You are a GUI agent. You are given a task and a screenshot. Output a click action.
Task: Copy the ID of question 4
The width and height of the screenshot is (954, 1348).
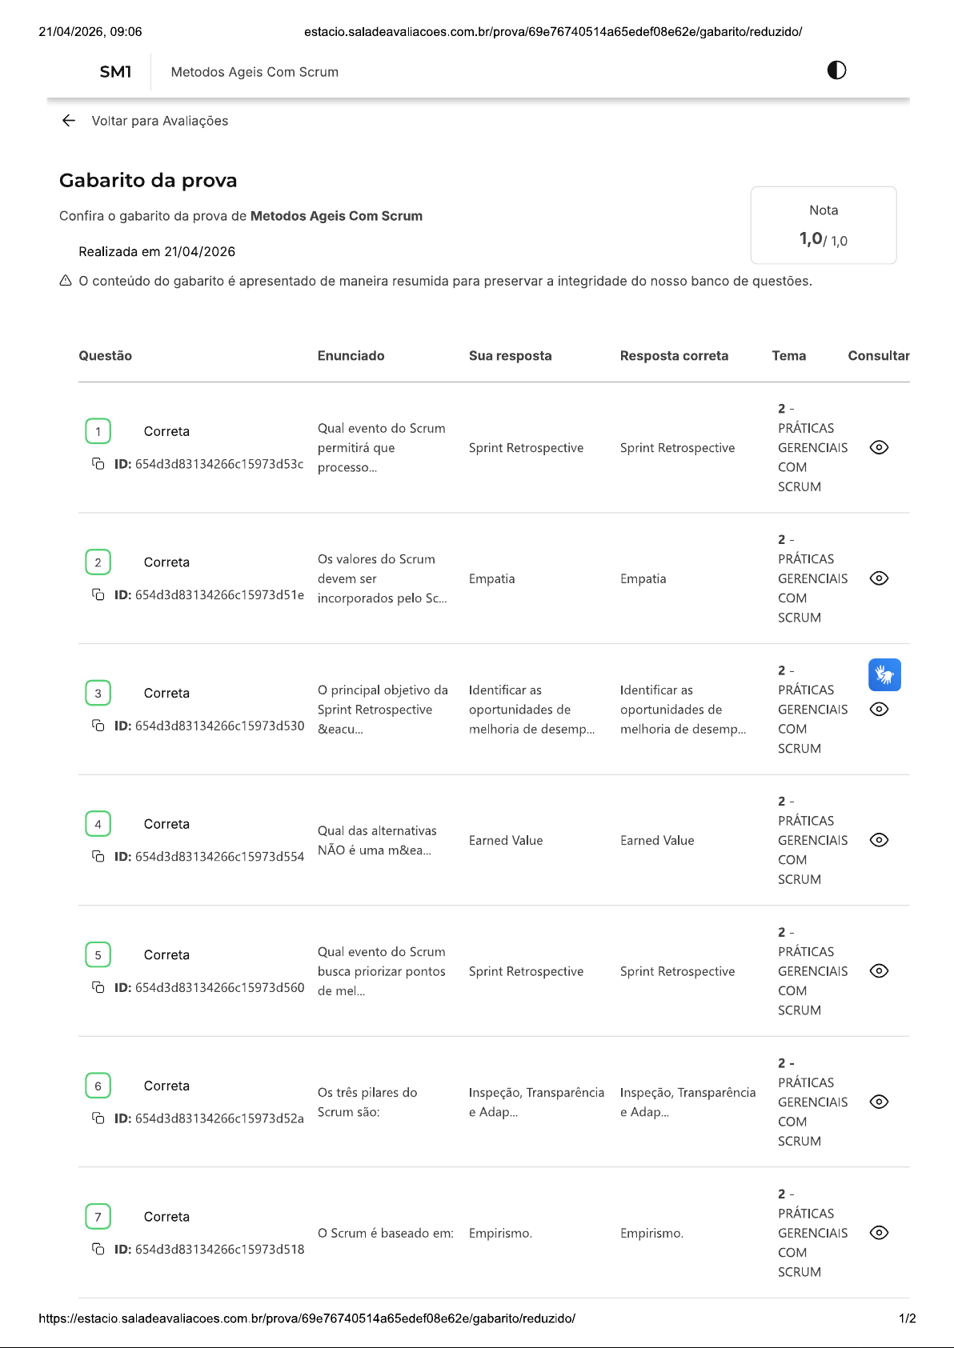pos(98,856)
